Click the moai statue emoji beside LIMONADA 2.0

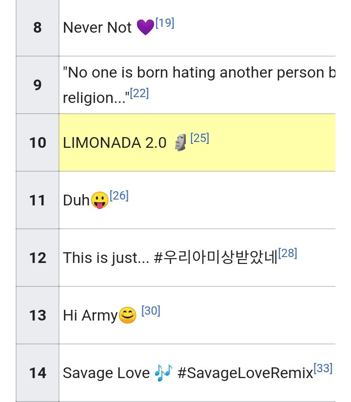[181, 142]
